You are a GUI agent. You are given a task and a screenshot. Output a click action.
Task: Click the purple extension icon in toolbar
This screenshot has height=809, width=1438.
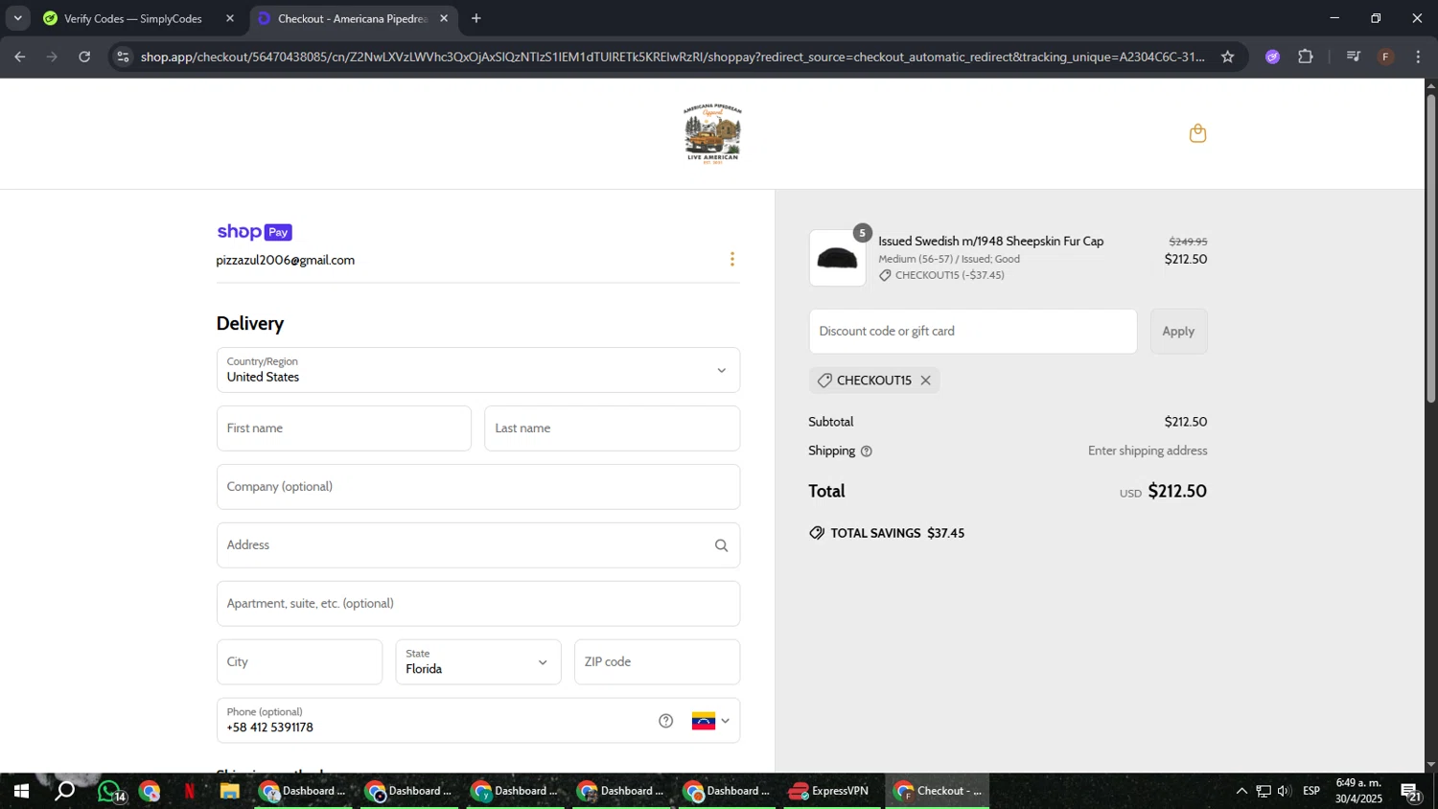pos(1272,57)
